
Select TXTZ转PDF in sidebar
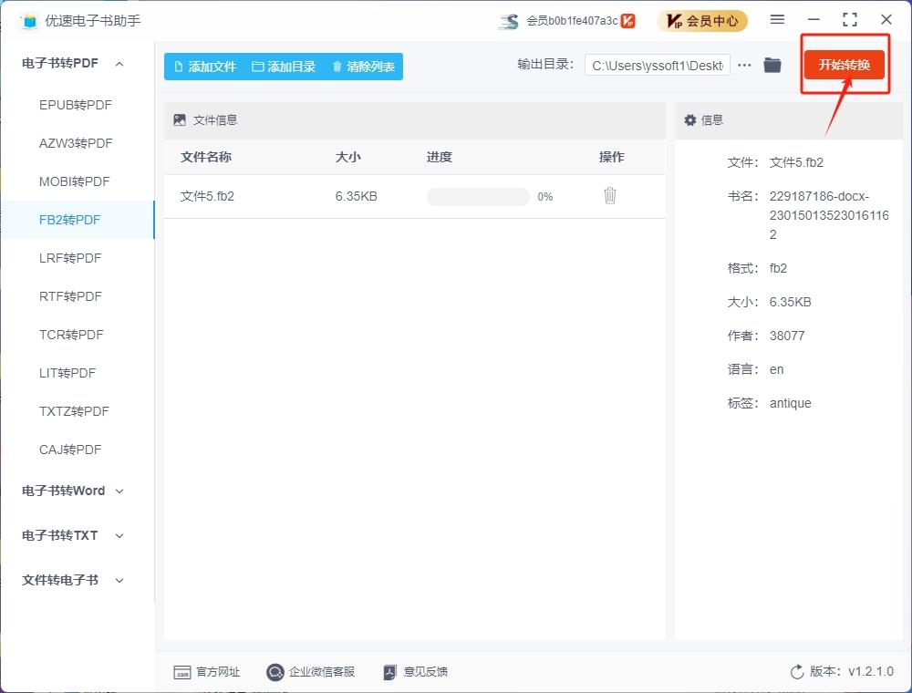coord(74,411)
